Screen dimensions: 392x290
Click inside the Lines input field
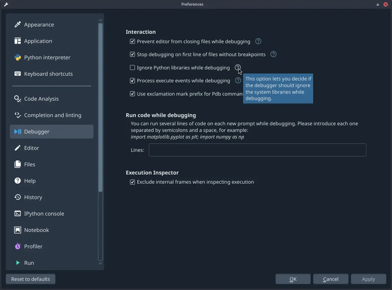257,150
